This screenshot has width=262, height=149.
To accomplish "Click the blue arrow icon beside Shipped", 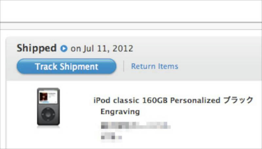I will click(64, 48).
